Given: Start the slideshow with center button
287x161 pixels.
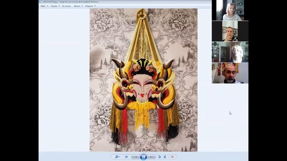Looking at the screenshot, I should 143,157.
